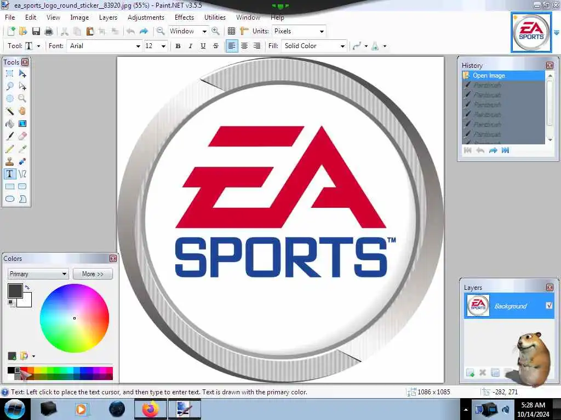
Task: Click the EA Sports image thumbnail tab
Action: [531, 32]
